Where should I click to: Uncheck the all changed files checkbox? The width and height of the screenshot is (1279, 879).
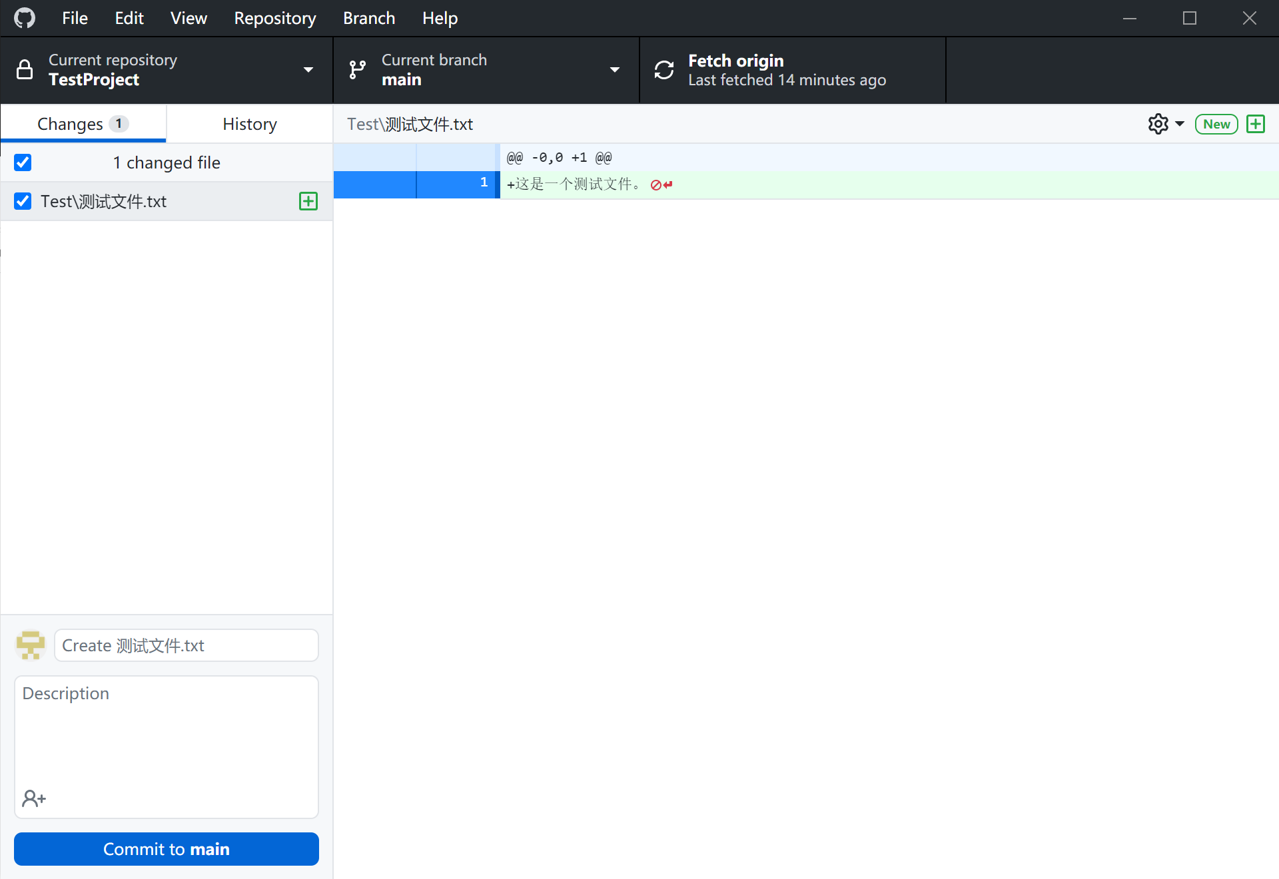23,162
